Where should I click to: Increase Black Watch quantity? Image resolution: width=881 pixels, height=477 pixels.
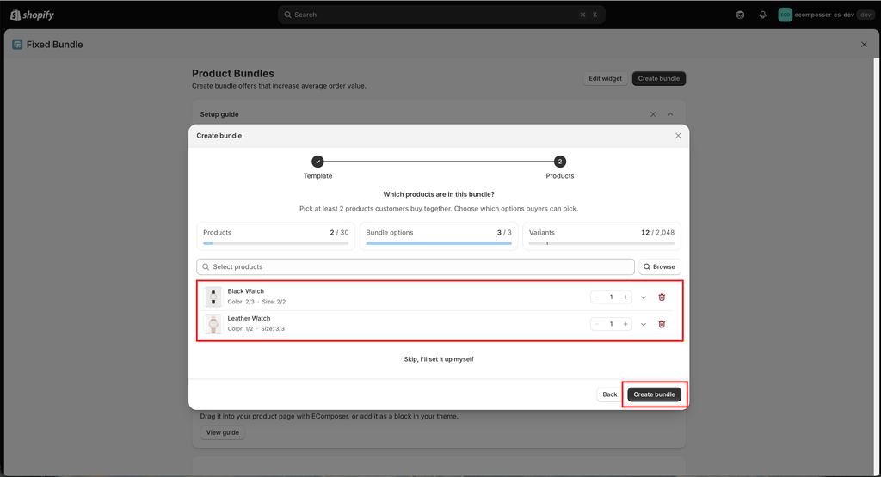click(x=625, y=297)
